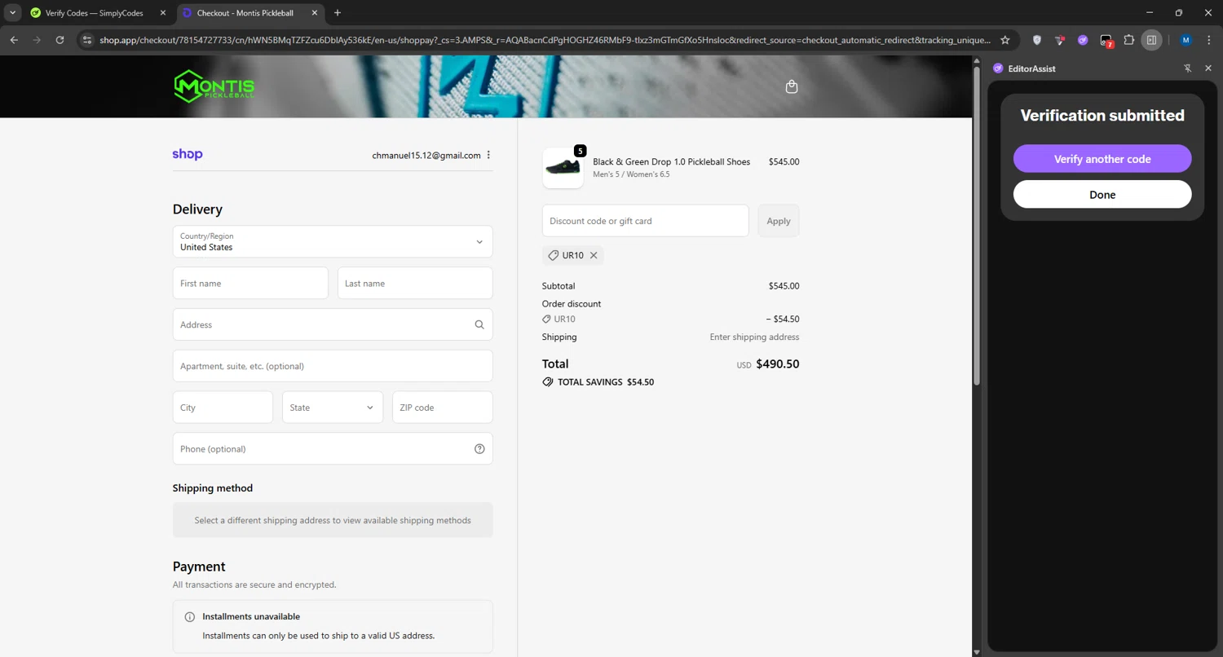Close the Verify Codes SimplyCodes tab
1223x657 pixels.
coord(162,13)
